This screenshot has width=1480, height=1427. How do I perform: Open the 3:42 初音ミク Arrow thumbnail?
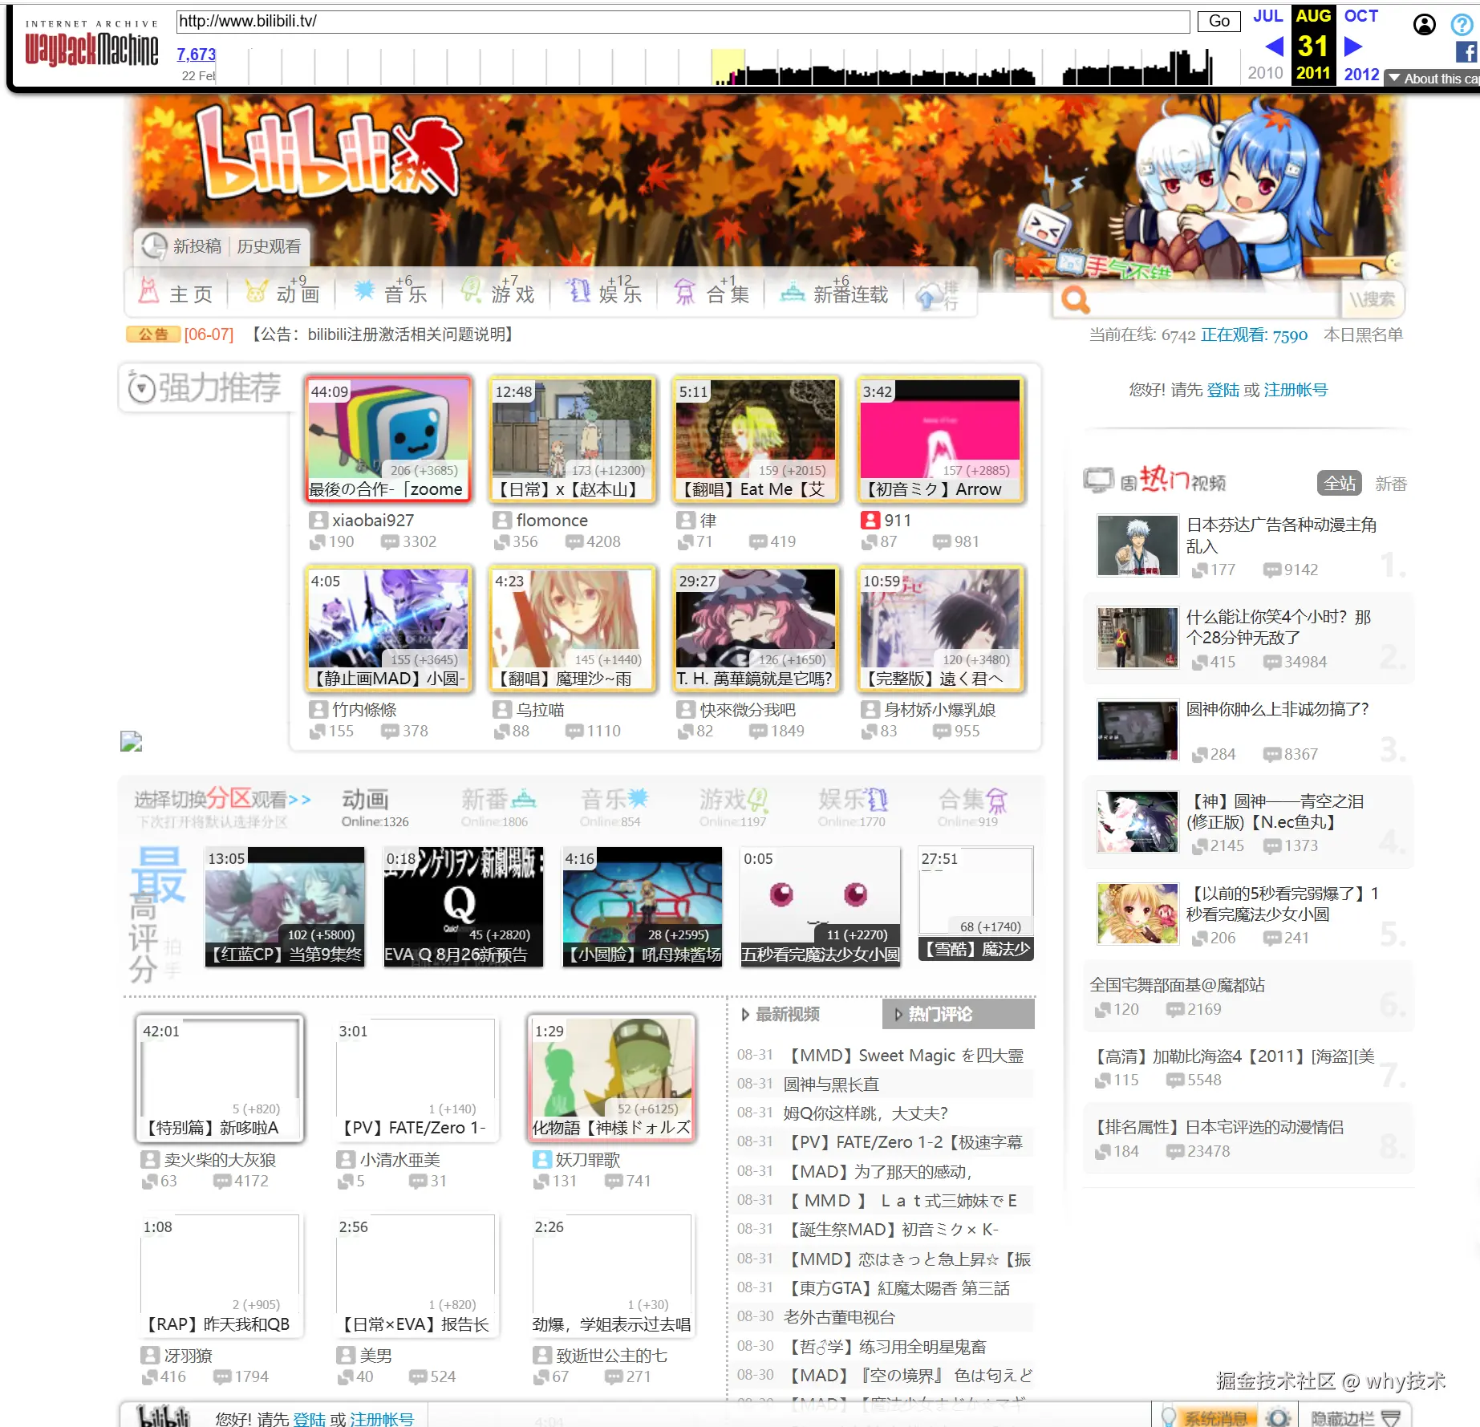click(941, 440)
